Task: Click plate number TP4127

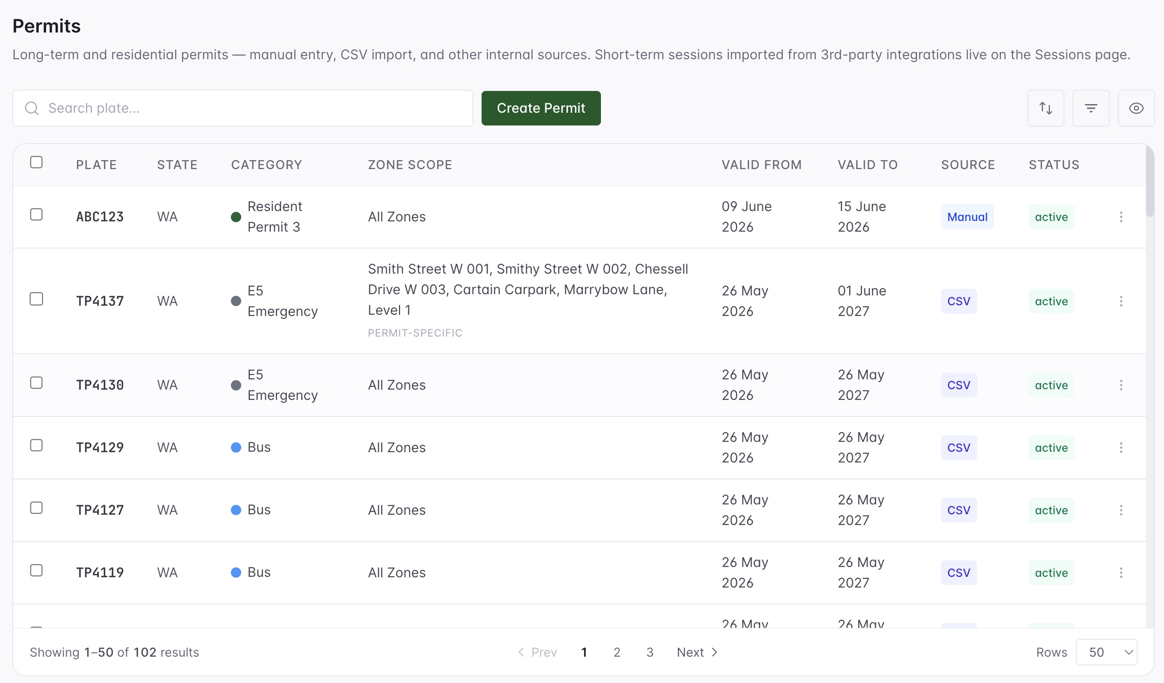Action: pyautogui.click(x=100, y=510)
